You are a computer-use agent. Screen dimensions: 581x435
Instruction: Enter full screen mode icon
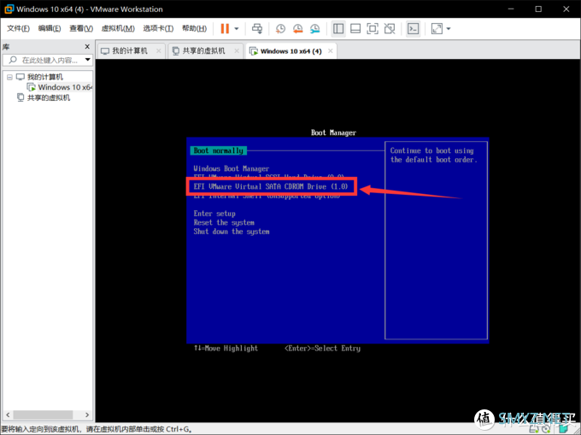[x=373, y=28]
